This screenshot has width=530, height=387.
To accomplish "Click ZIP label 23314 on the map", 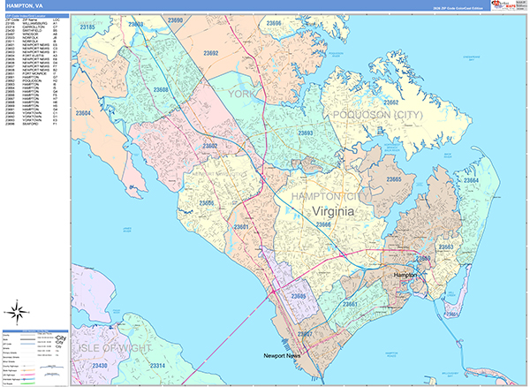I will tap(157, 366).
